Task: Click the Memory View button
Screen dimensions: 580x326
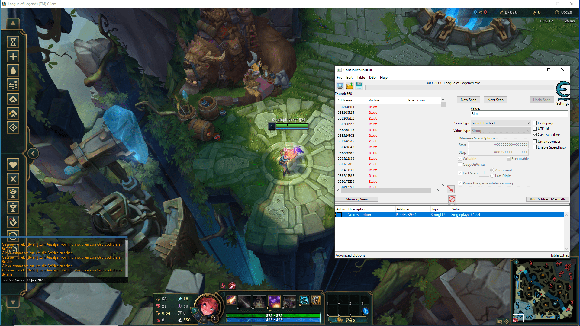Action: pyautogui.click(x=356, y=199)
